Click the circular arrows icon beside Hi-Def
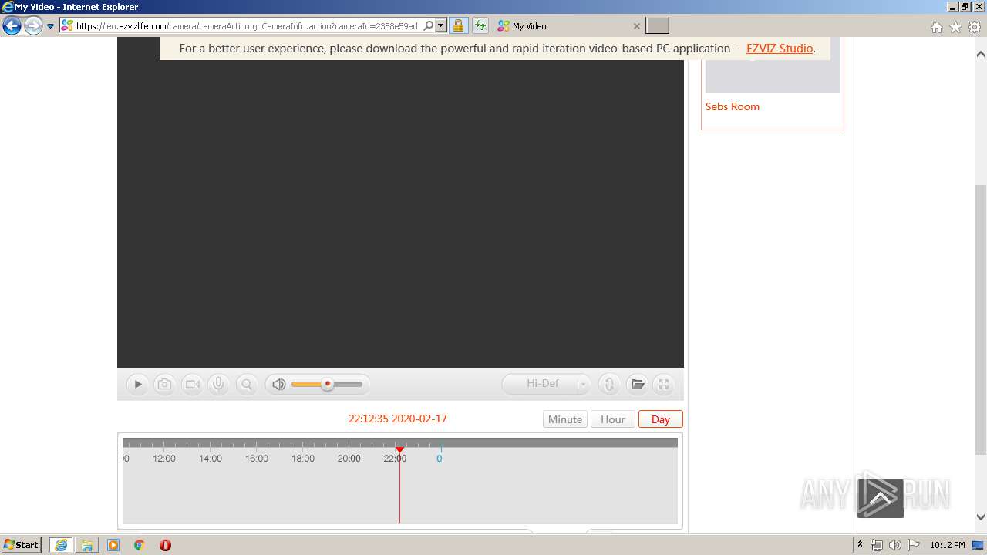 [x=609, y=384]
